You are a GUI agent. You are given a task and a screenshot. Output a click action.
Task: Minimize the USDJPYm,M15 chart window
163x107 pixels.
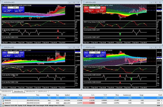[x=152, y=47]
